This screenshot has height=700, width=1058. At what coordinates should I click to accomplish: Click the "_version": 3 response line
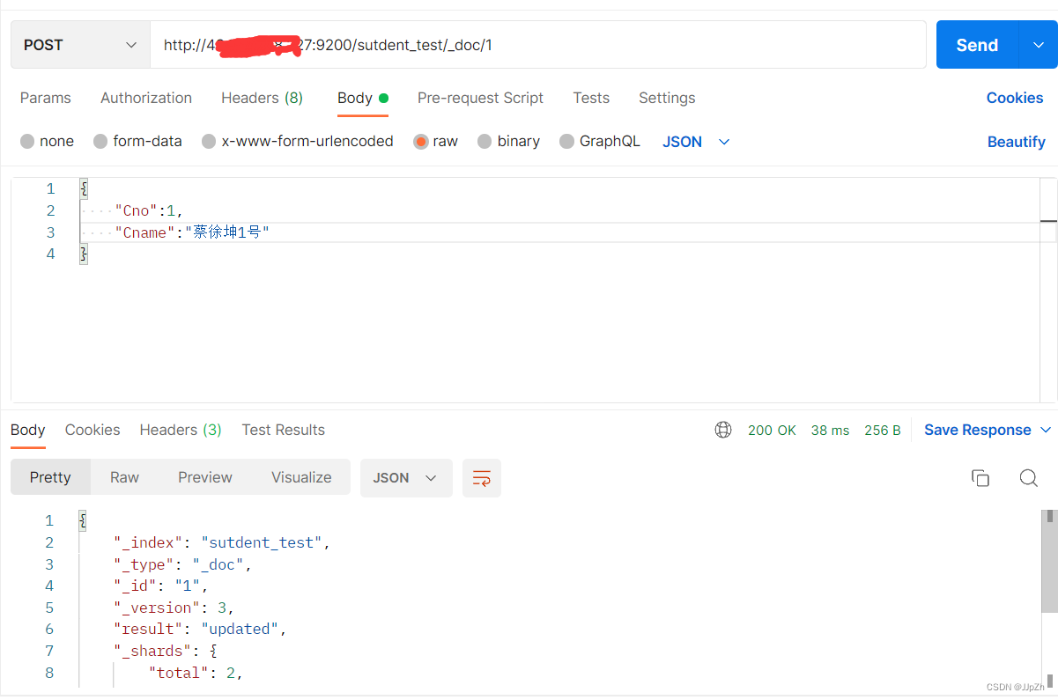(174, 608)
